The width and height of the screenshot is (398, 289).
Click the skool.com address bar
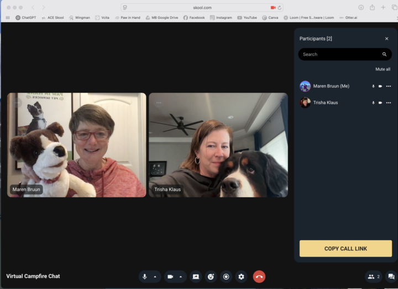click(x=202, y=8)
